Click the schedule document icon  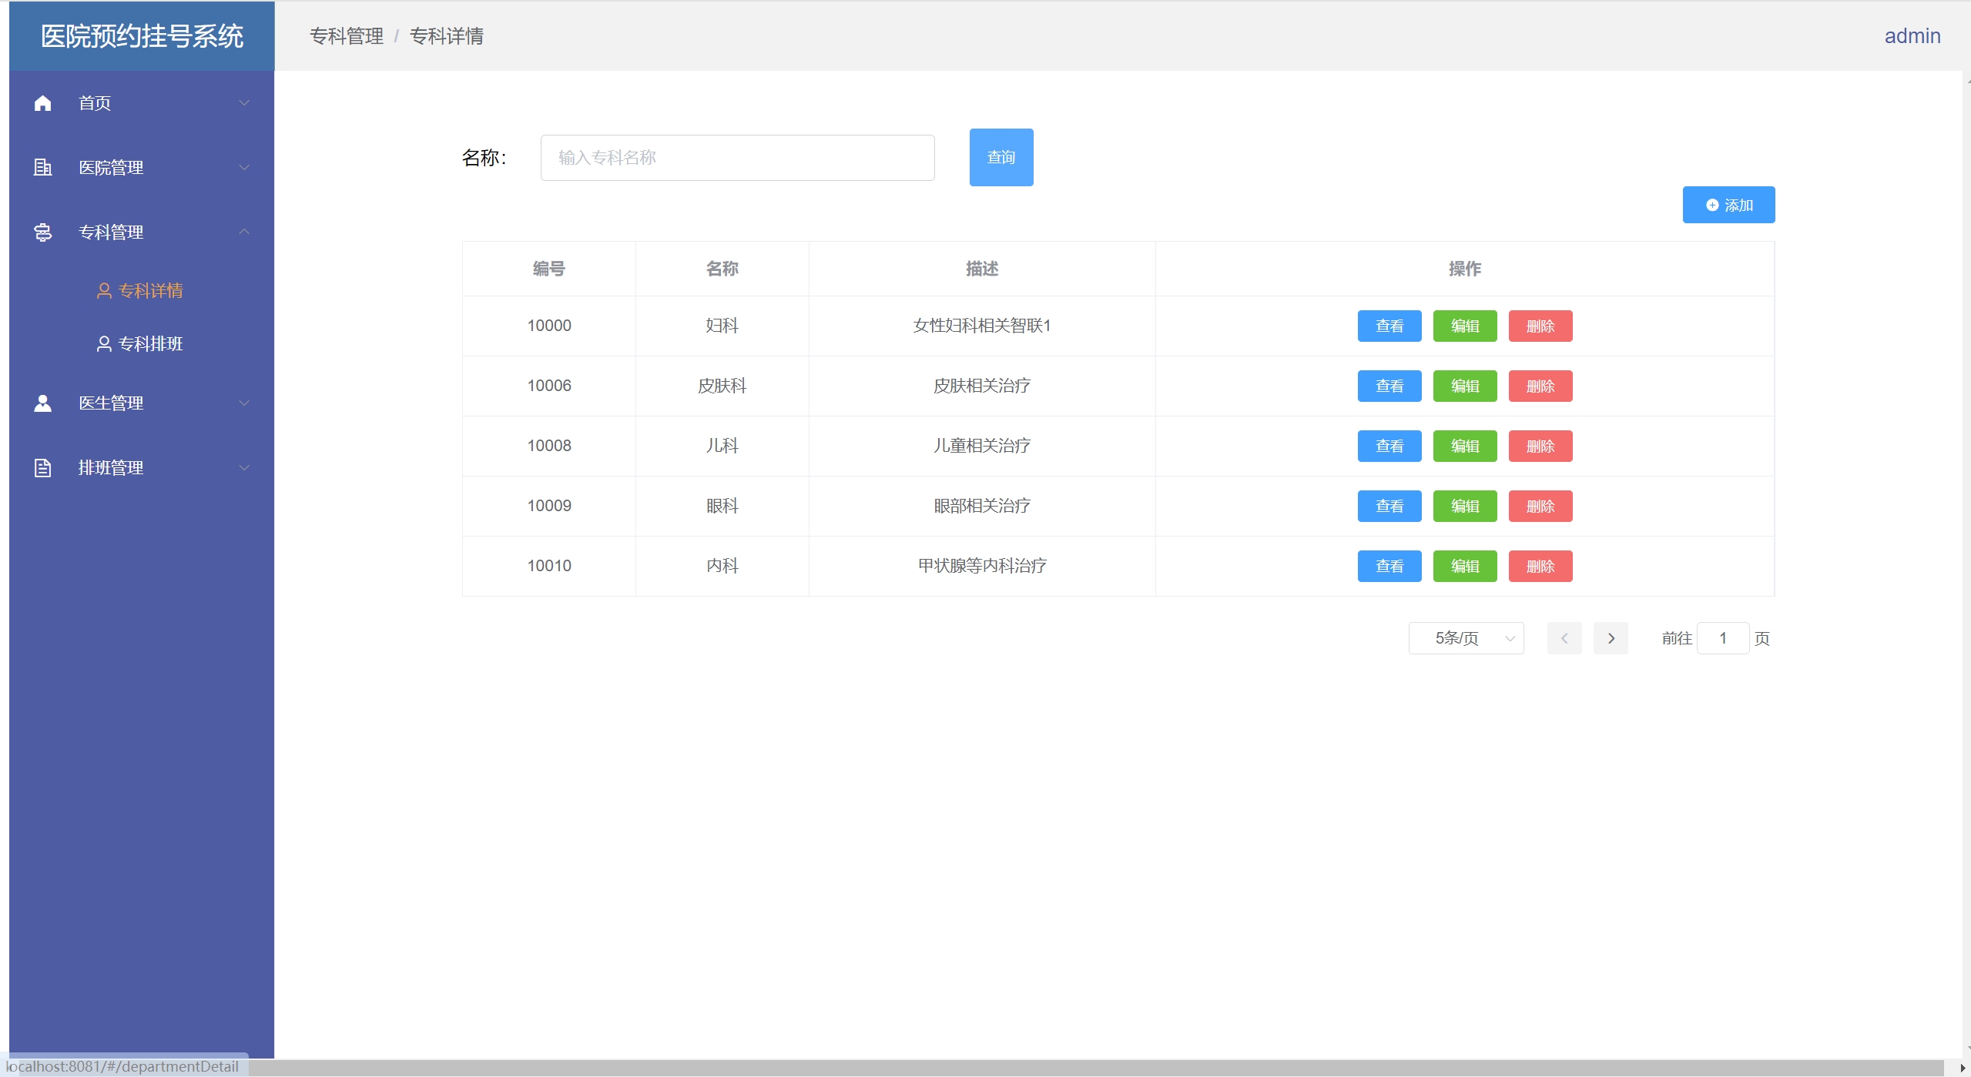click(43, 467)
